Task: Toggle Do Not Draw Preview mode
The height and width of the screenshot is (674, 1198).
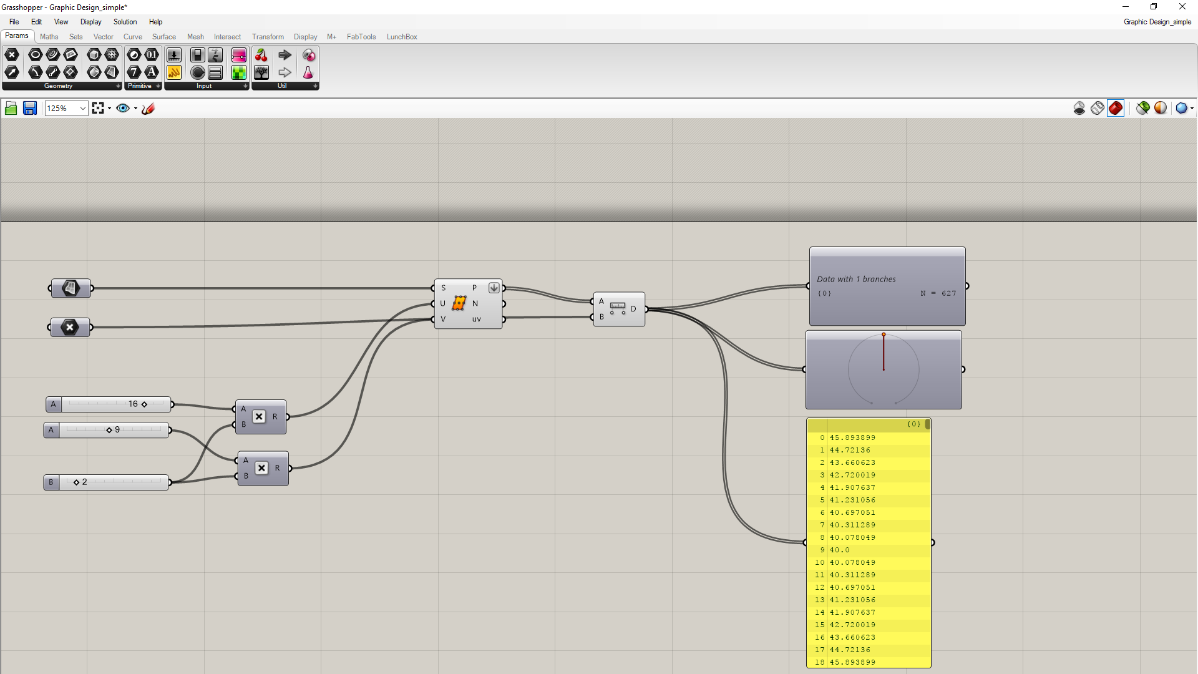Action: tap(1079, 108)
